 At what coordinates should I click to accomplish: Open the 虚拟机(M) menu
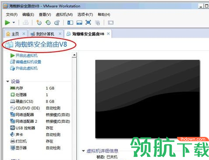(x=64, y=14)
